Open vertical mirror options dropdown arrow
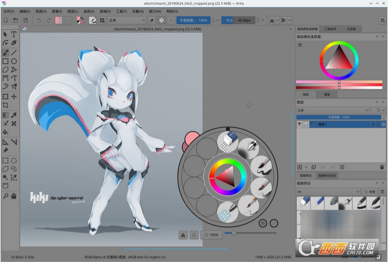The image size is (388, 262). coord(289,20)
